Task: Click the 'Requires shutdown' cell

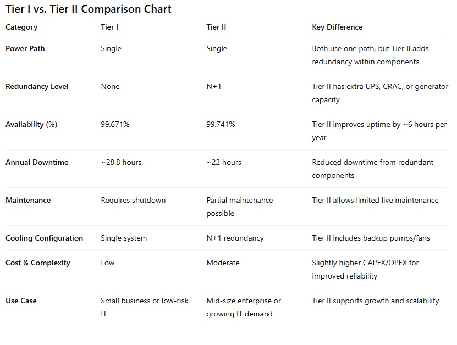Action: tap(133, 200)
